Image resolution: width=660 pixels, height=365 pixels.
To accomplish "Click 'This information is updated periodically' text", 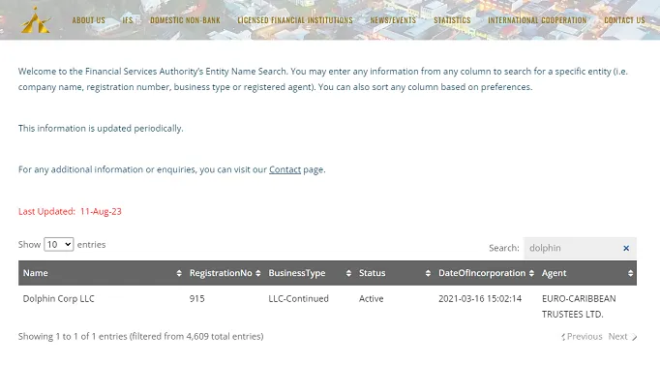I will tap(101, 129).
